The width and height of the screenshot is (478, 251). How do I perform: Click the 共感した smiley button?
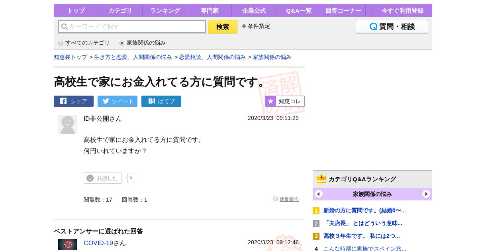coord(103,178)
